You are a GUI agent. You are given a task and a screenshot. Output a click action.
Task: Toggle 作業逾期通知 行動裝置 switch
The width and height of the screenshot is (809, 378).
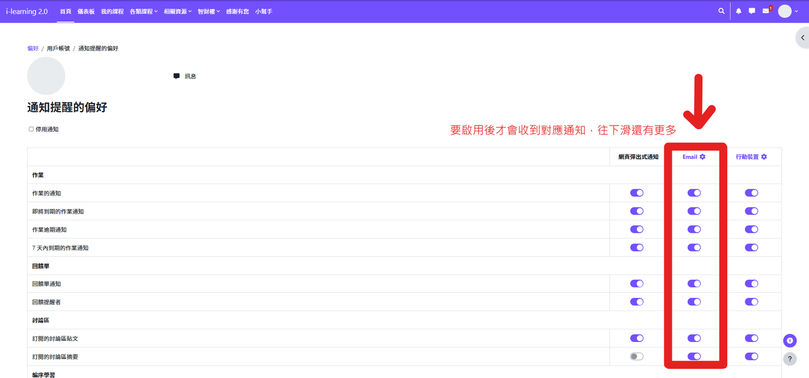[751, 230]
